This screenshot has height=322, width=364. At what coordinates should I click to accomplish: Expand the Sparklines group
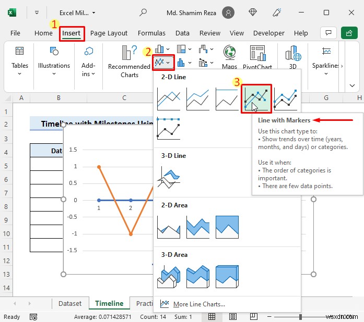326,60
